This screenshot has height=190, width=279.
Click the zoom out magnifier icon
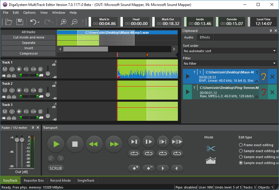coord(75,22)
